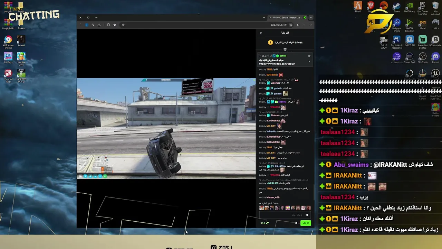442x249 pixels.
Task: Open PlayStation Accessories shortcut
Action: (397, 43)
